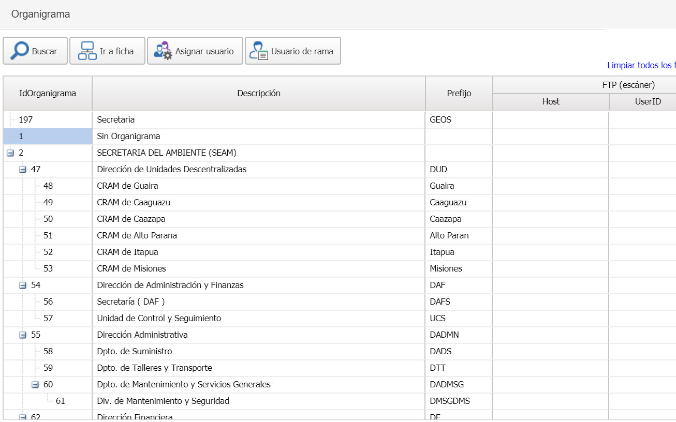Collapse node 54 Dirección de Administración y Finanzas

coord(23,285)
